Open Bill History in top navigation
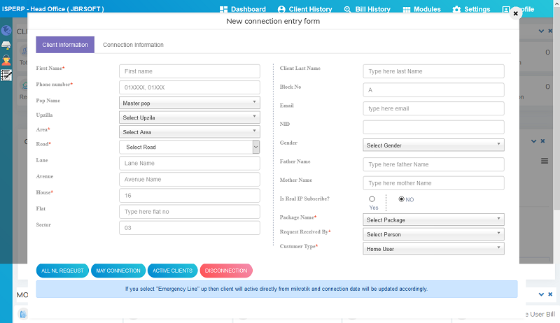Screen dimensions: 560x323 (x=367, y=9)
